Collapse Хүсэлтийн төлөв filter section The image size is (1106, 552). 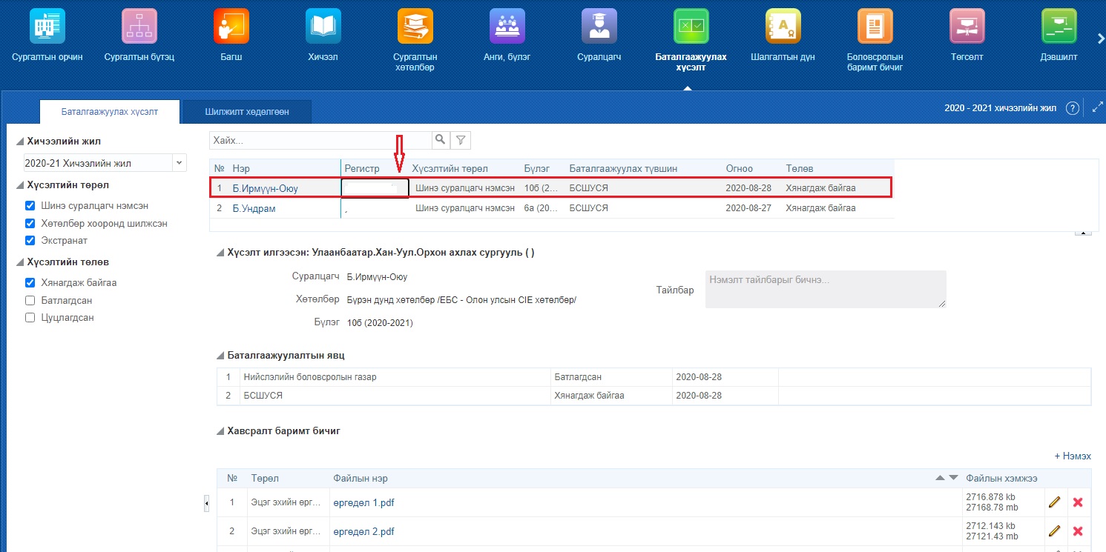pos(19,262)
